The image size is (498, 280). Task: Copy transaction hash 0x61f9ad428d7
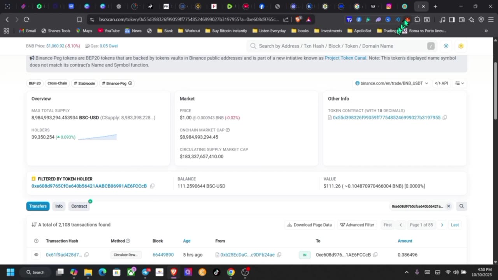click(86, 255)
